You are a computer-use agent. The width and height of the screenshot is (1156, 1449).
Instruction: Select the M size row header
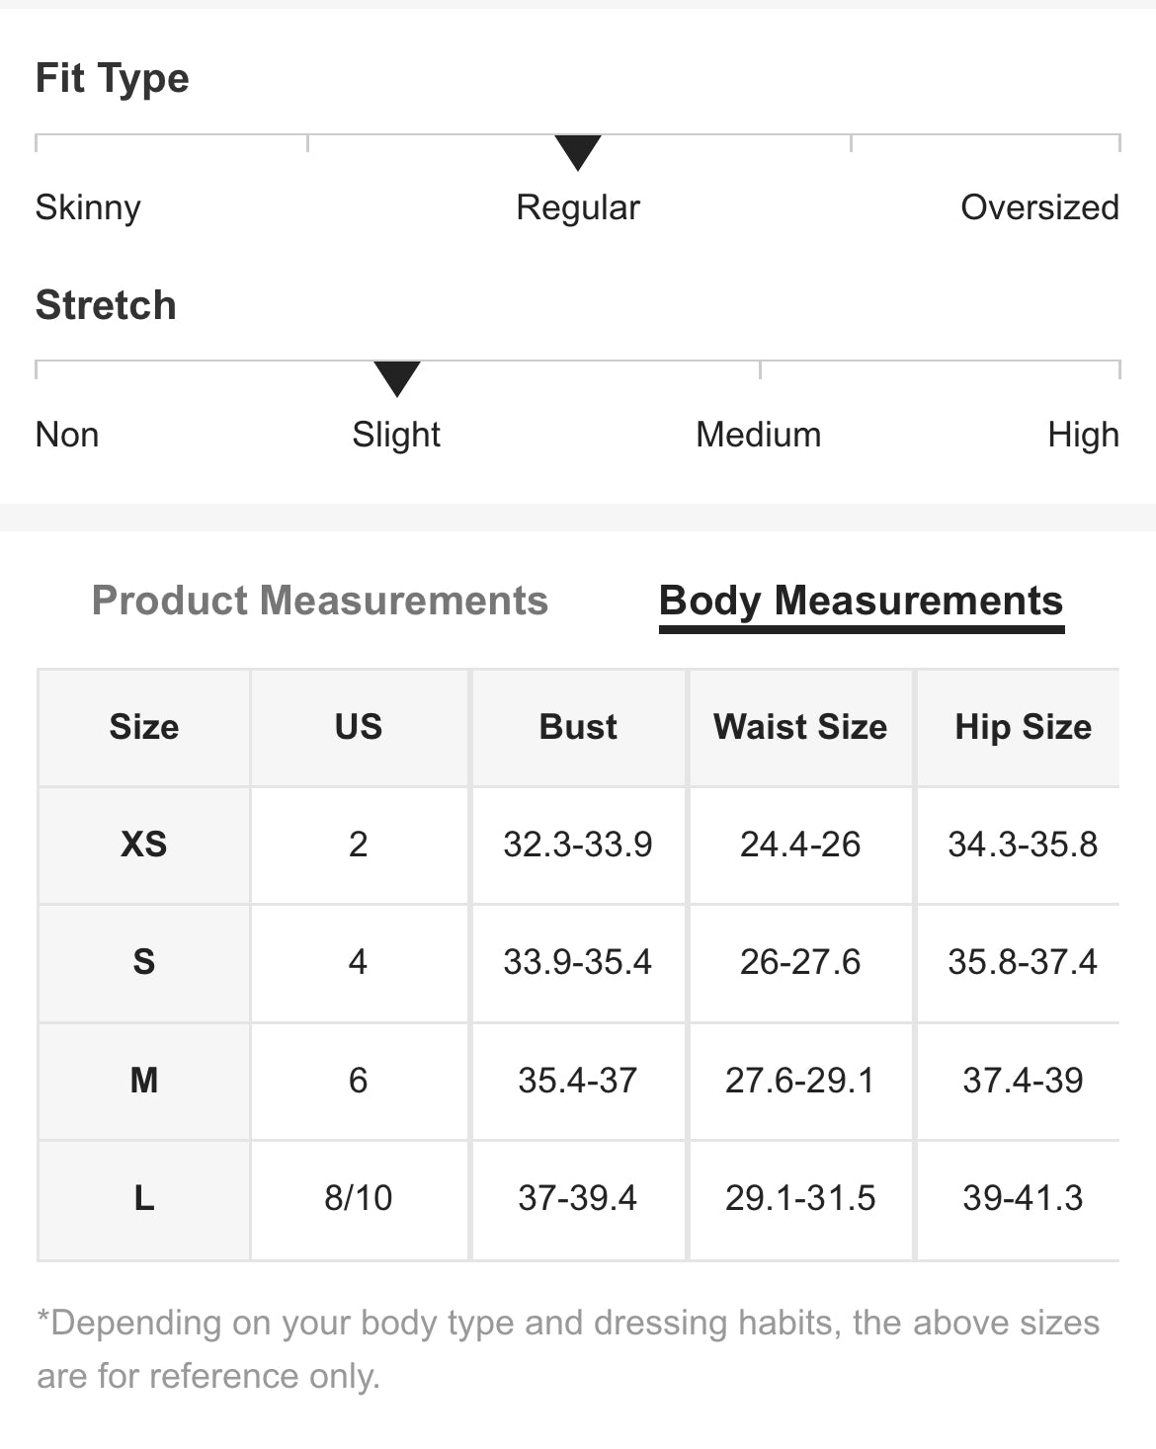point(144,1081)
